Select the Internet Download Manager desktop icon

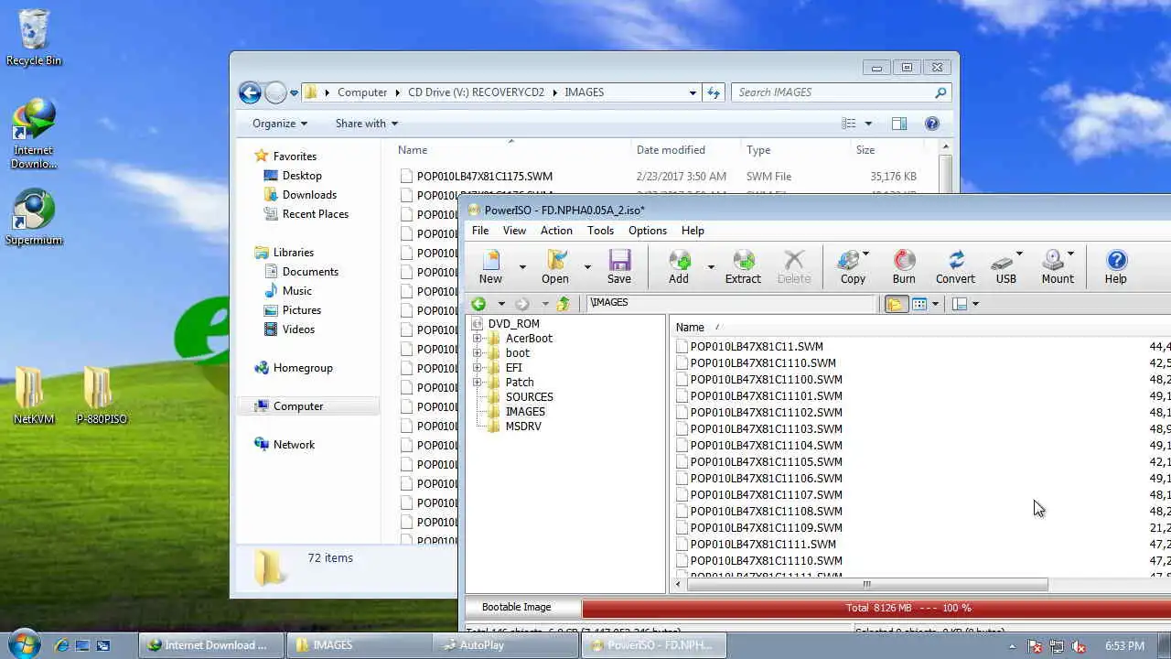[34, 134]
